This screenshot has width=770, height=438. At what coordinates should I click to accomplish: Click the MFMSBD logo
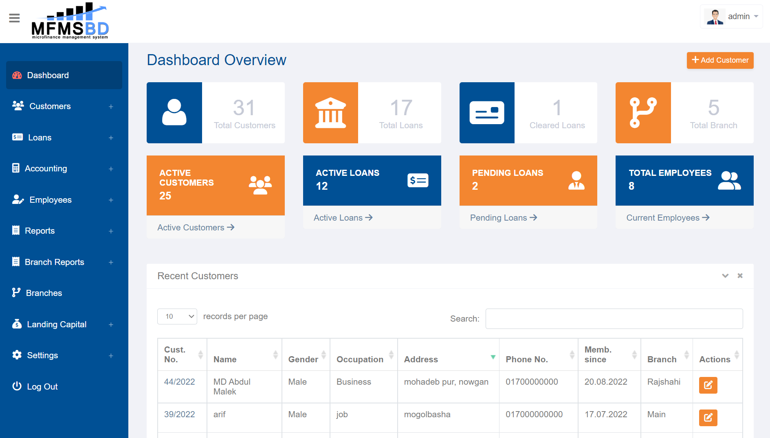point(70,21)
